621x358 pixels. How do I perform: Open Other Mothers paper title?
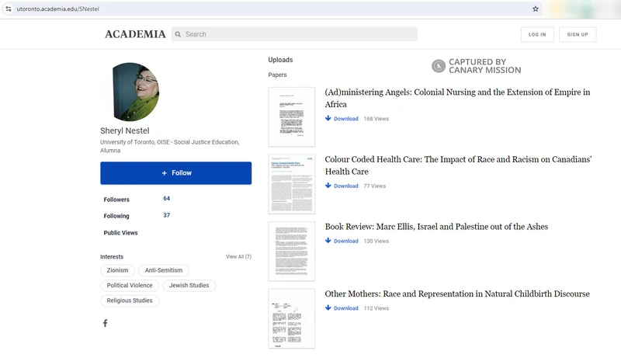[x=457, y=294]
